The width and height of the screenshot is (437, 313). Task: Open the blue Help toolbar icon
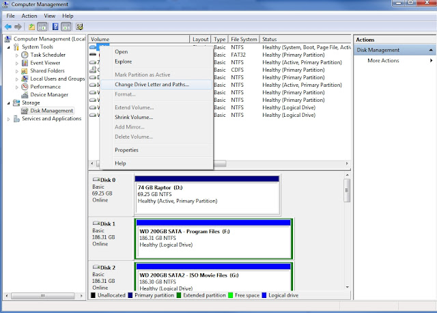[x=55, y=27]
